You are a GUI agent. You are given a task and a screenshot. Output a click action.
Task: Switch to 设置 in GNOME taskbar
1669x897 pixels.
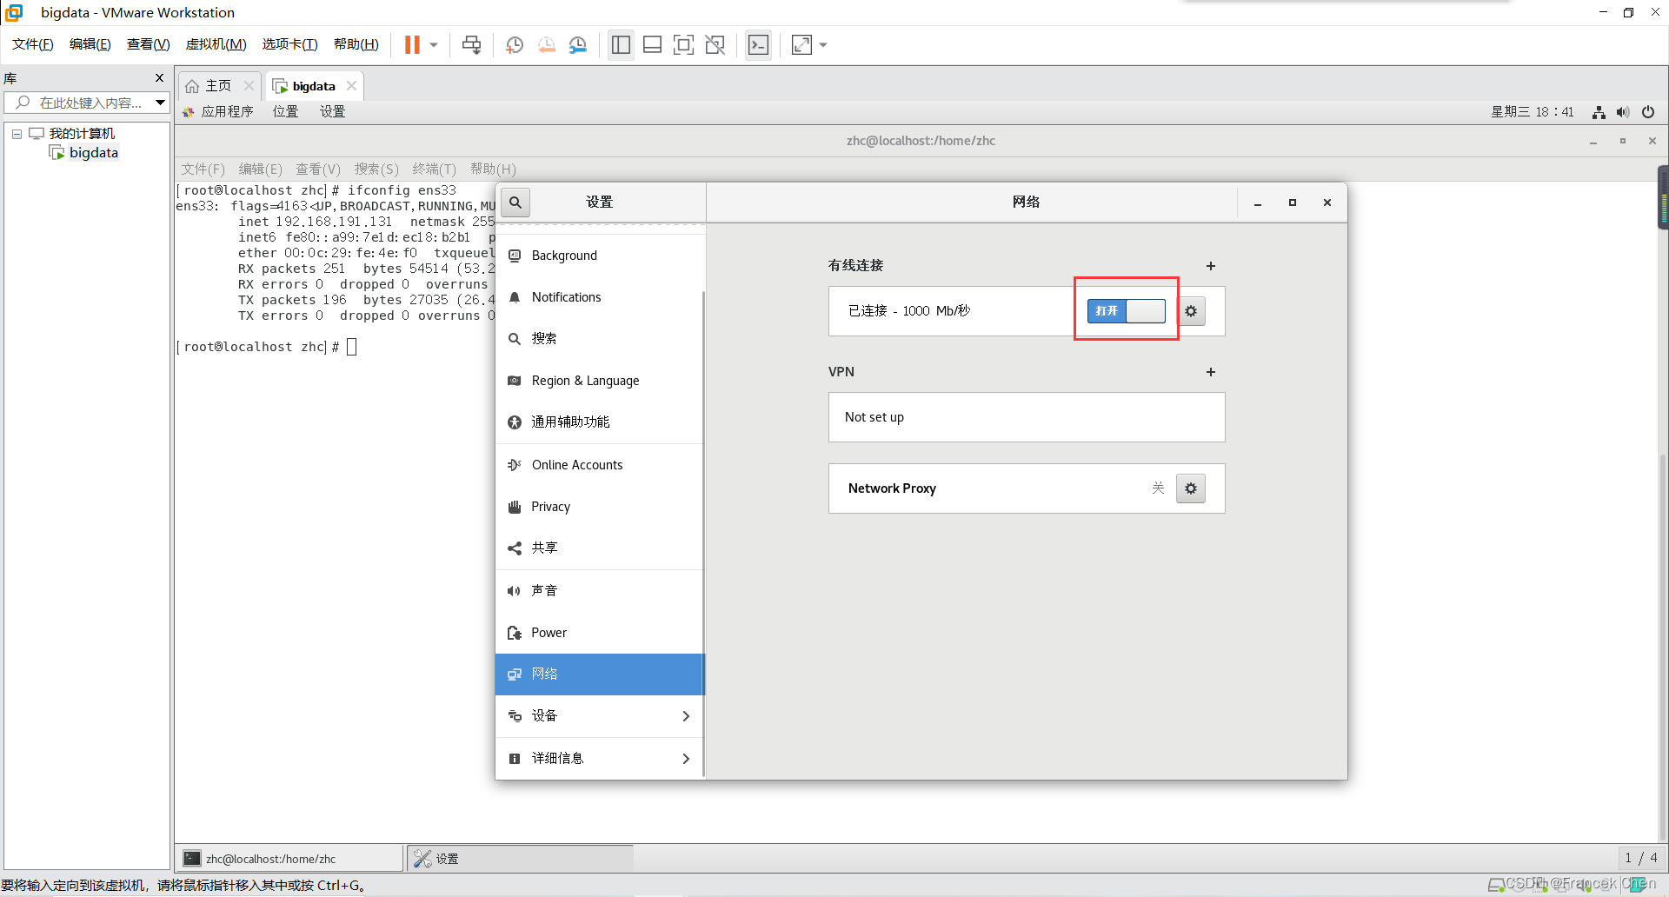(520, 859)
